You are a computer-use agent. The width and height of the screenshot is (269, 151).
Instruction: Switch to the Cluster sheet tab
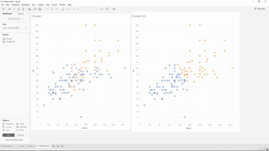tap(22, 146)
